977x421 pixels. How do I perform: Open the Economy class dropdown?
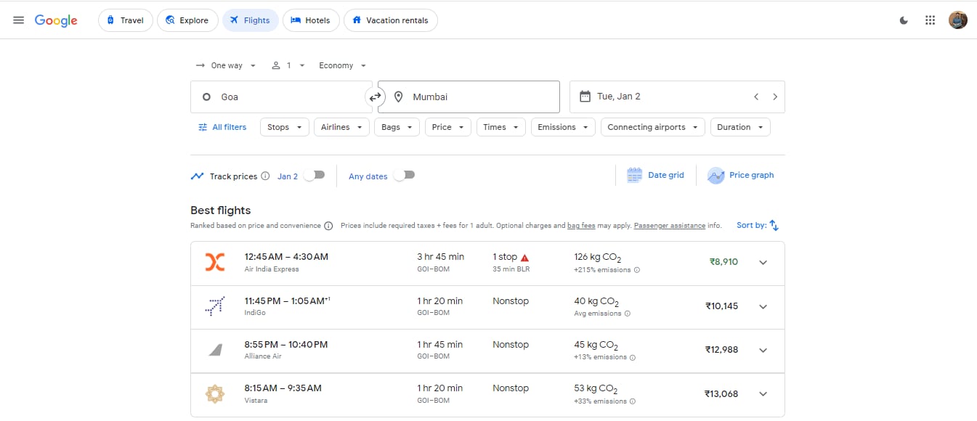pos(342,65)
